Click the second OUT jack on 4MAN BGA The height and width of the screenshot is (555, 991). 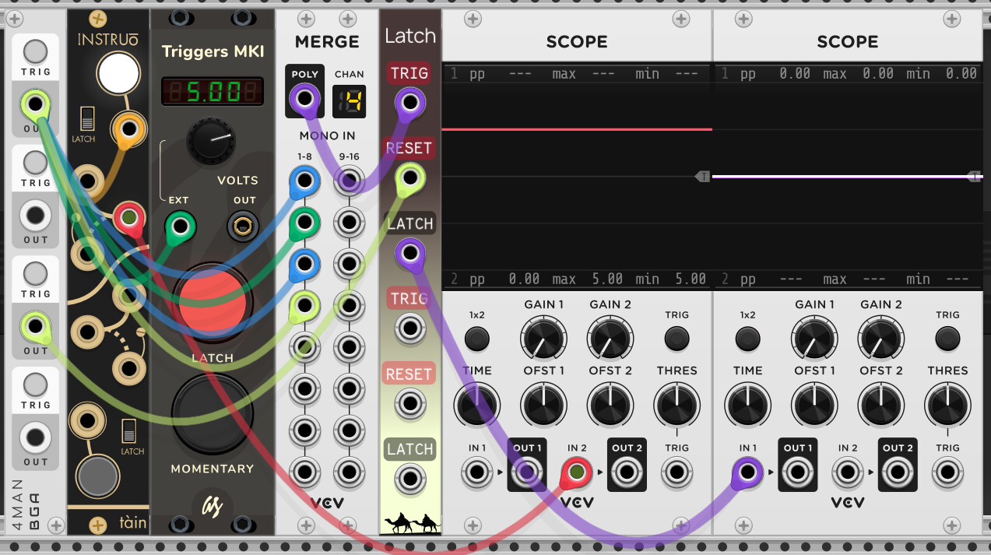pyautogui.click(x=35, y=215)
